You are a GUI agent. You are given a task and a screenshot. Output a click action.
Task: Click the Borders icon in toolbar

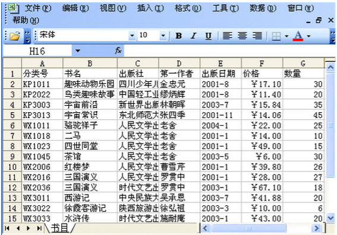click(276, 36)
